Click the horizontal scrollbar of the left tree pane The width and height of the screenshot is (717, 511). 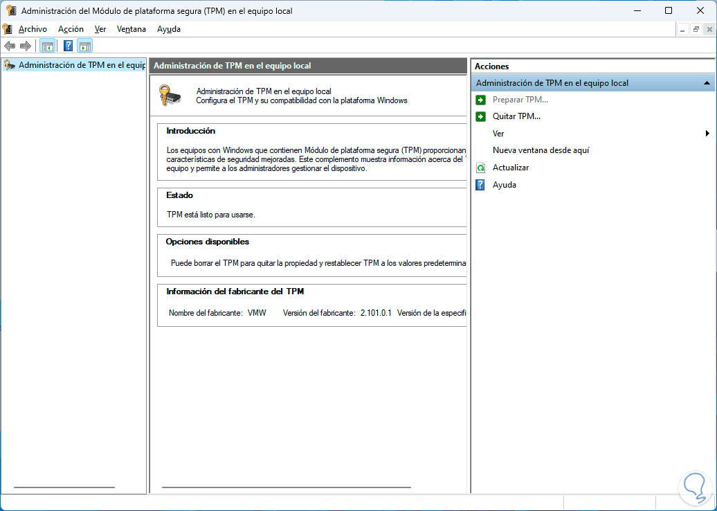click(x=64, y=487)
